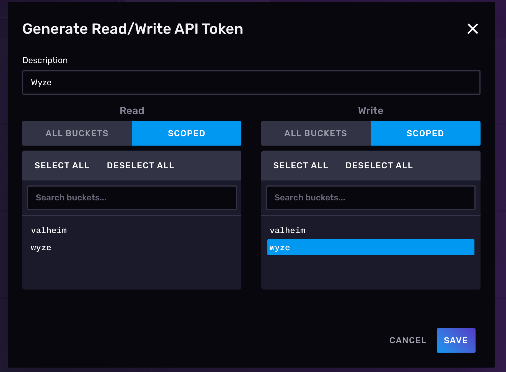Cancel the API token creation
This screenshot has height=372, width=506.
coord(408,340)
